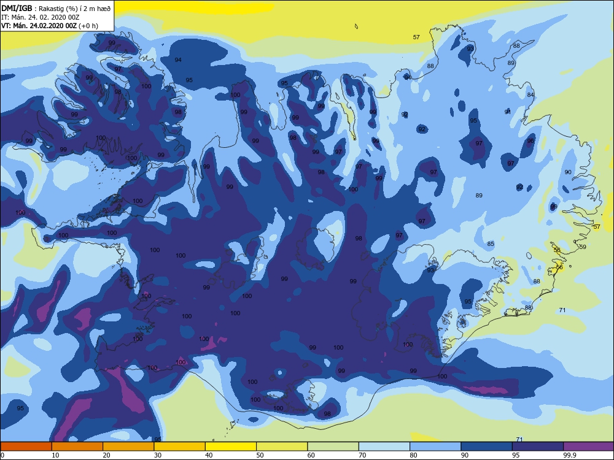
Task: Click the bright yellow 40–50 legend swatch
Action: click(x=231, y=447)
